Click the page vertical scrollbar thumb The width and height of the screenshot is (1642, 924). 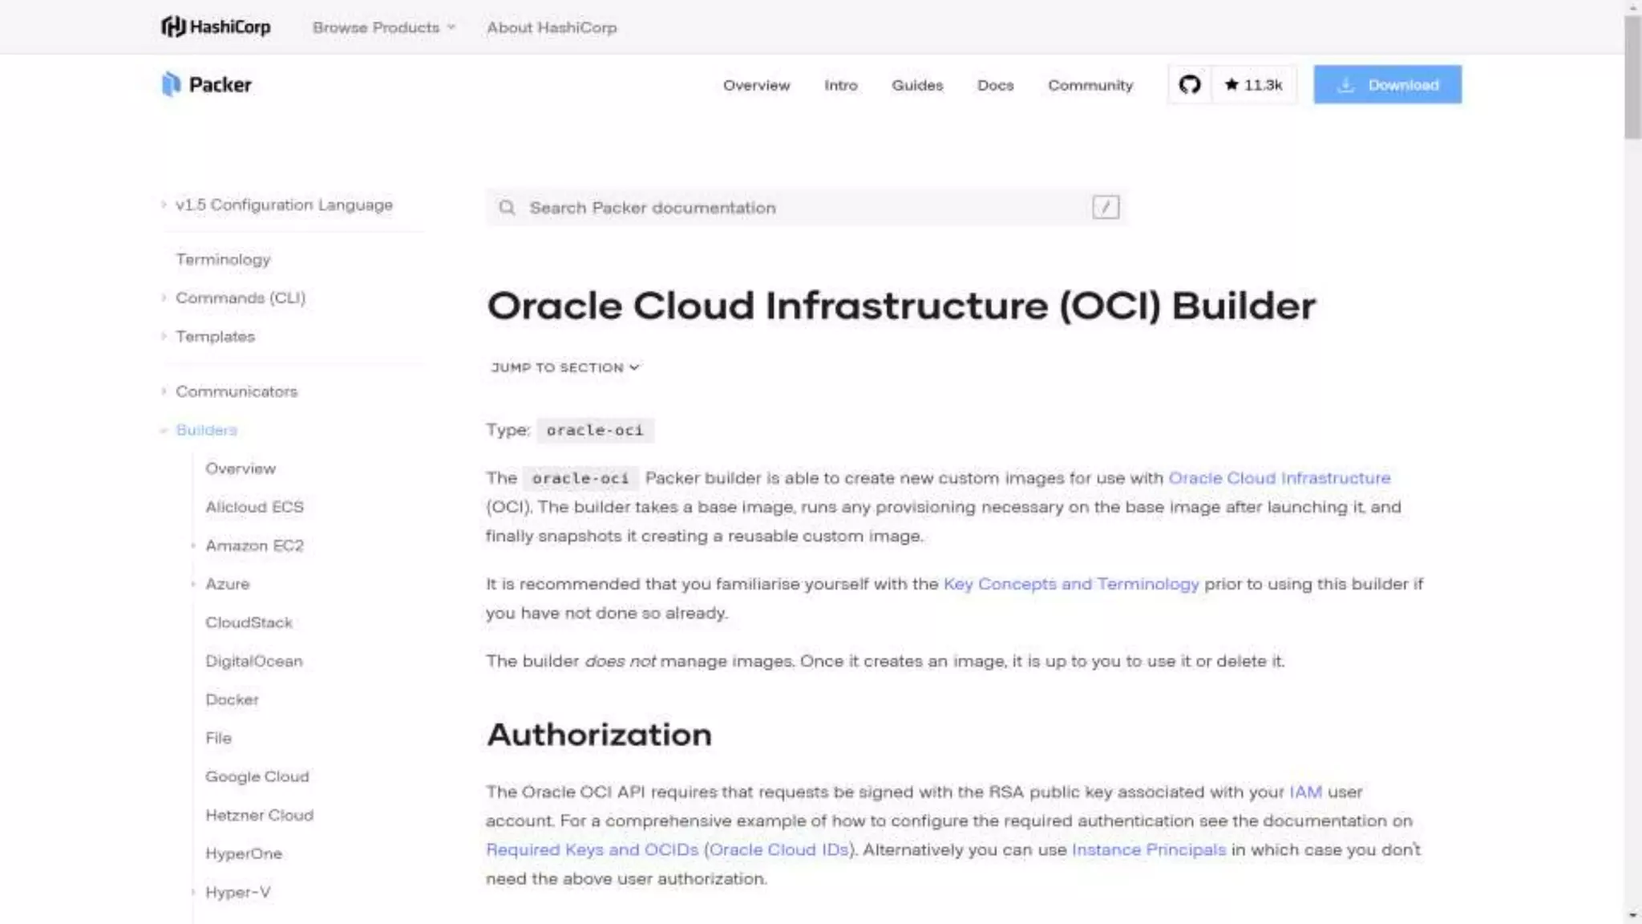[x=1632, y=76]
